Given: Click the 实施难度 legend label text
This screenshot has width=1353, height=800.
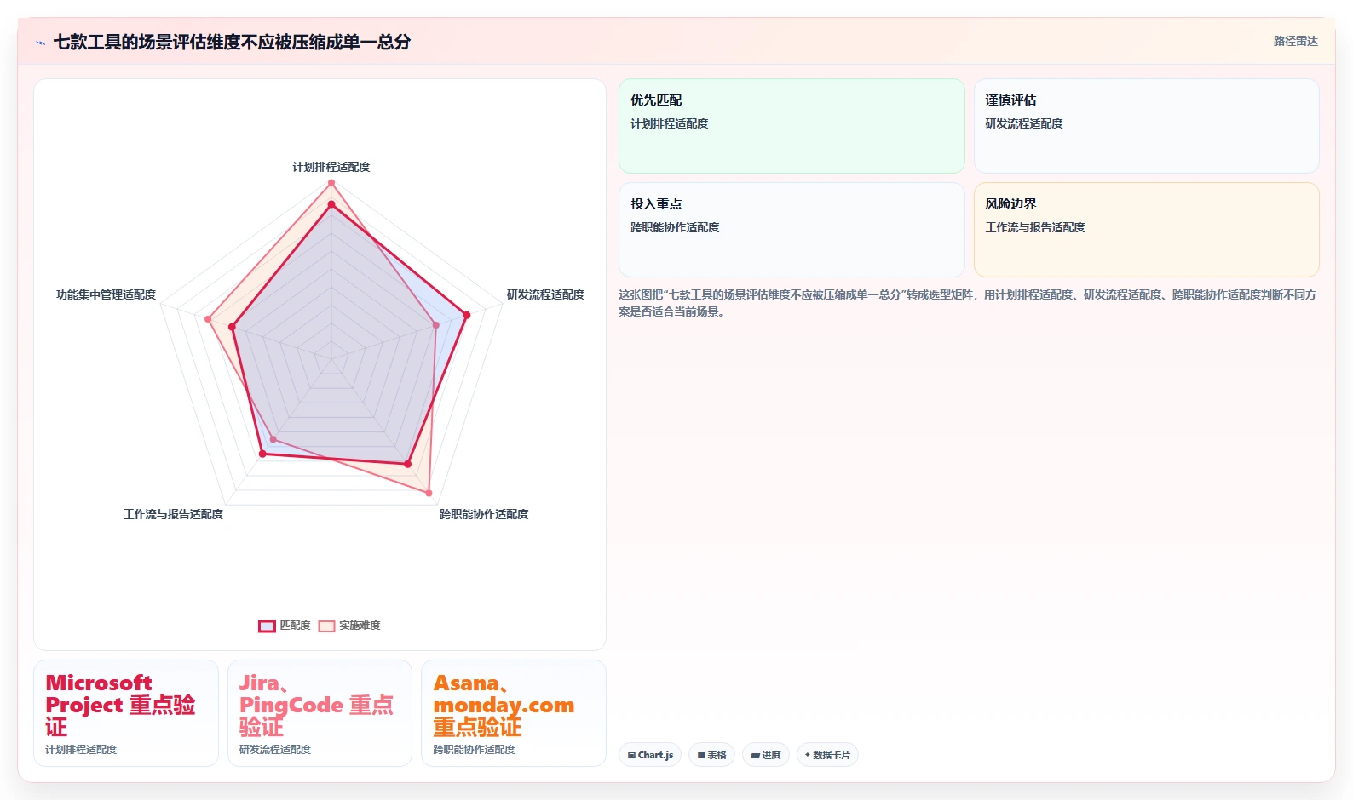Looking at the screenshot, I should pyautogui.click(x=360, y=626).
